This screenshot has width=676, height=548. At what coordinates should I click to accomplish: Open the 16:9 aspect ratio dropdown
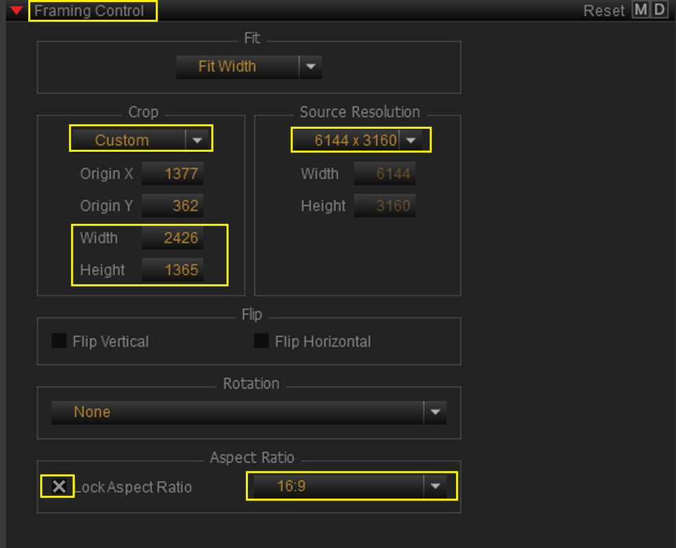[351, 486]
